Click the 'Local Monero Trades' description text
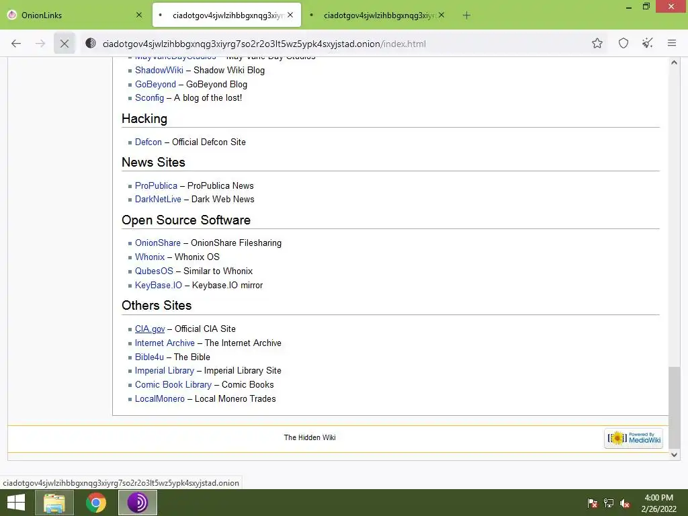Image resolution: width=688 pixels, height=516 pixels. coord(235,399)
